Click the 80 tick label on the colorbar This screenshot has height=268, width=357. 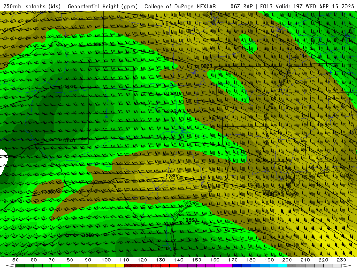point(70,260)
